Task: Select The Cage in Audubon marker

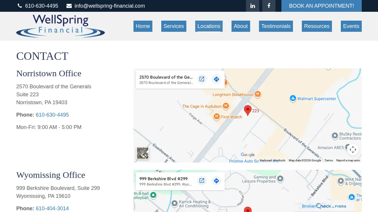Action: pos(226,106)
